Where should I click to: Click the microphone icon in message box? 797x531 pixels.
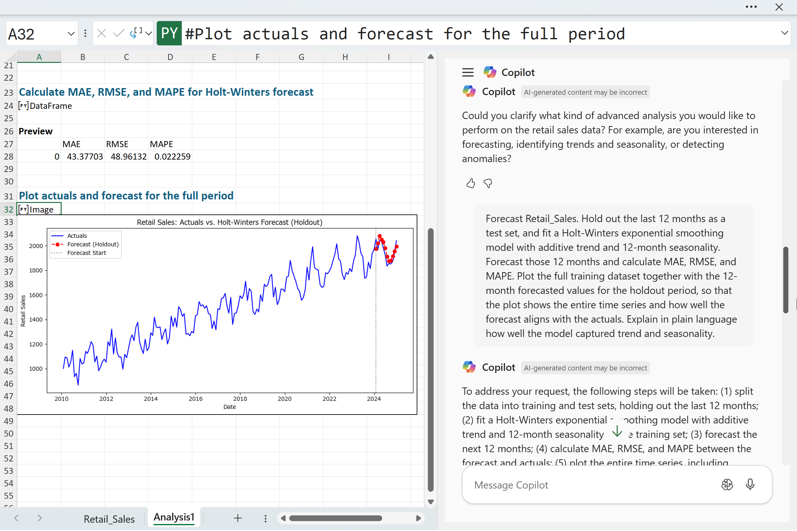tap(750, 485)
